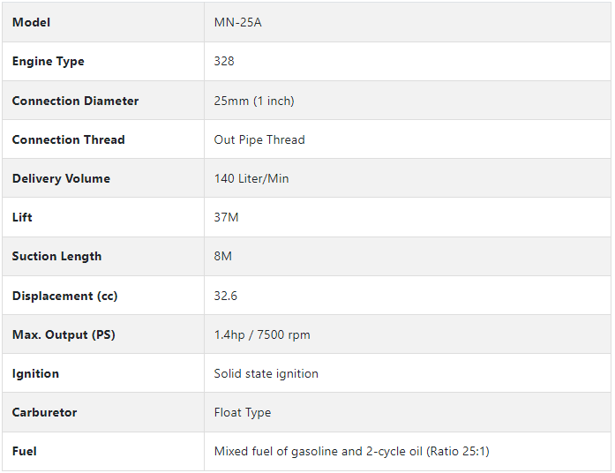Select the 8M suction value

pyautogui.click(x=222, y=256)
